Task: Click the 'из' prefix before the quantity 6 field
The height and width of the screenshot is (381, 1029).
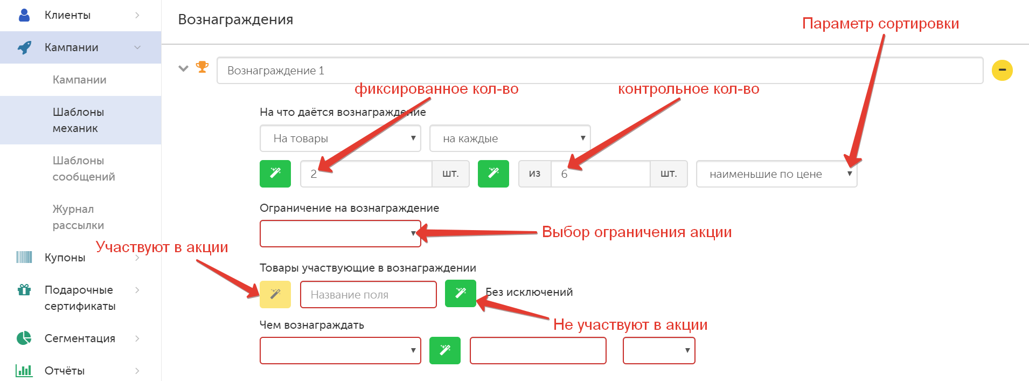Action: coord(534,174)
